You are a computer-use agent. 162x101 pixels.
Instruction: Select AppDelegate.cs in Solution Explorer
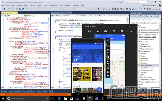click(146, 65)
